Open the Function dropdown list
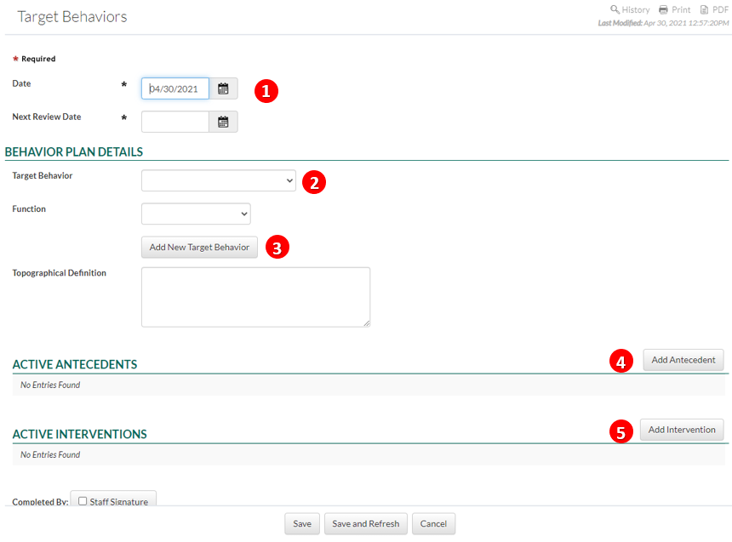Screen dimensions: 732x542 tap(196, 214)
